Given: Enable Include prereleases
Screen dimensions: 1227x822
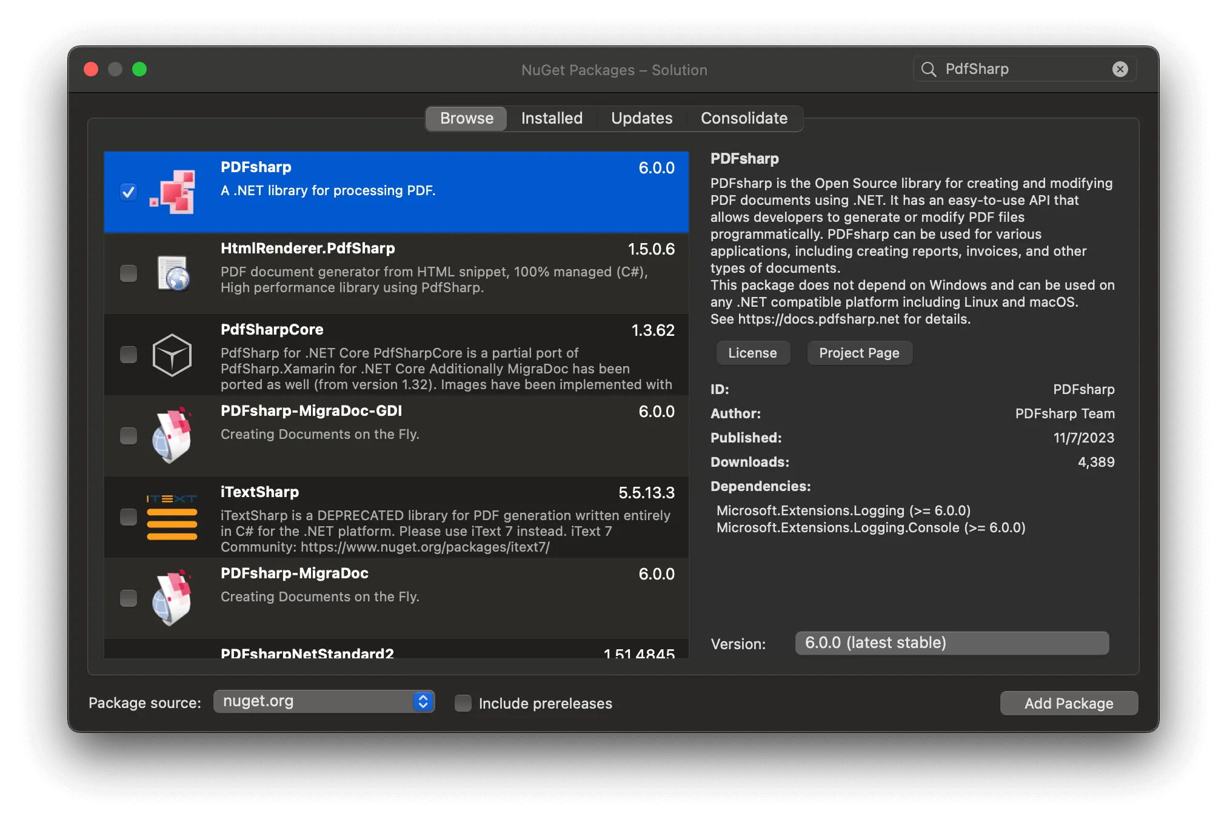Looking at the screenshot, I should (463, 703).
